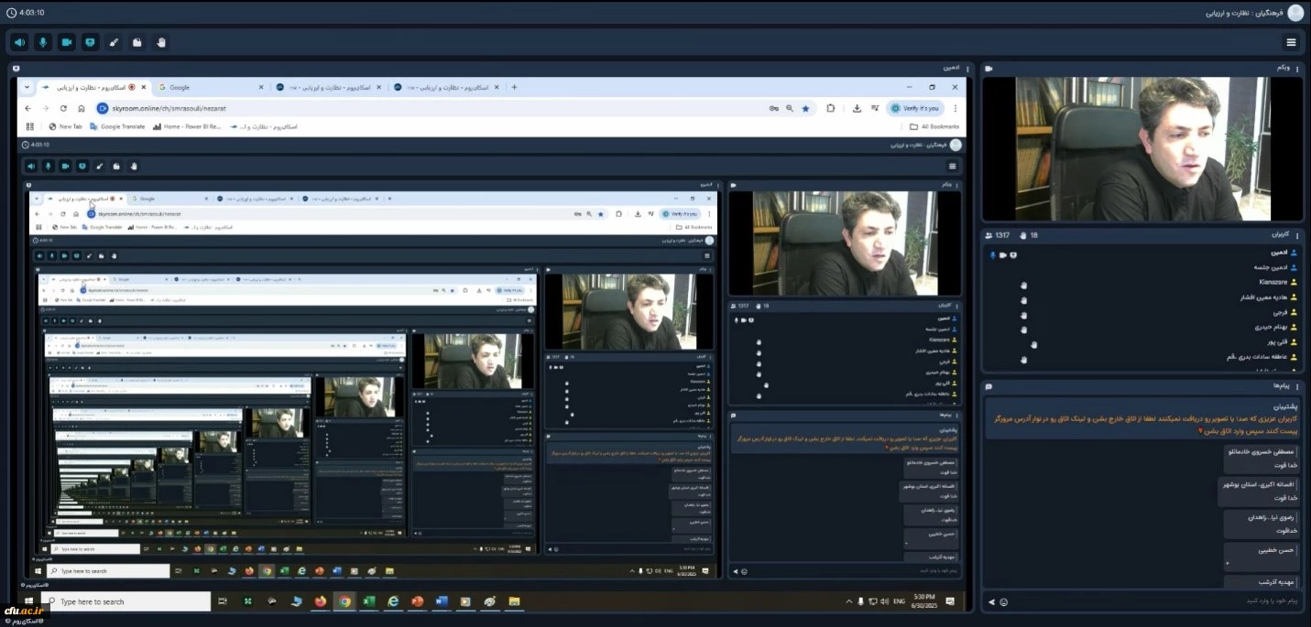This screenshot has height=627, width=1311.
Task: Click Chrome icon in the bottom-most Windows taskbar
Action: pos(344,601)
